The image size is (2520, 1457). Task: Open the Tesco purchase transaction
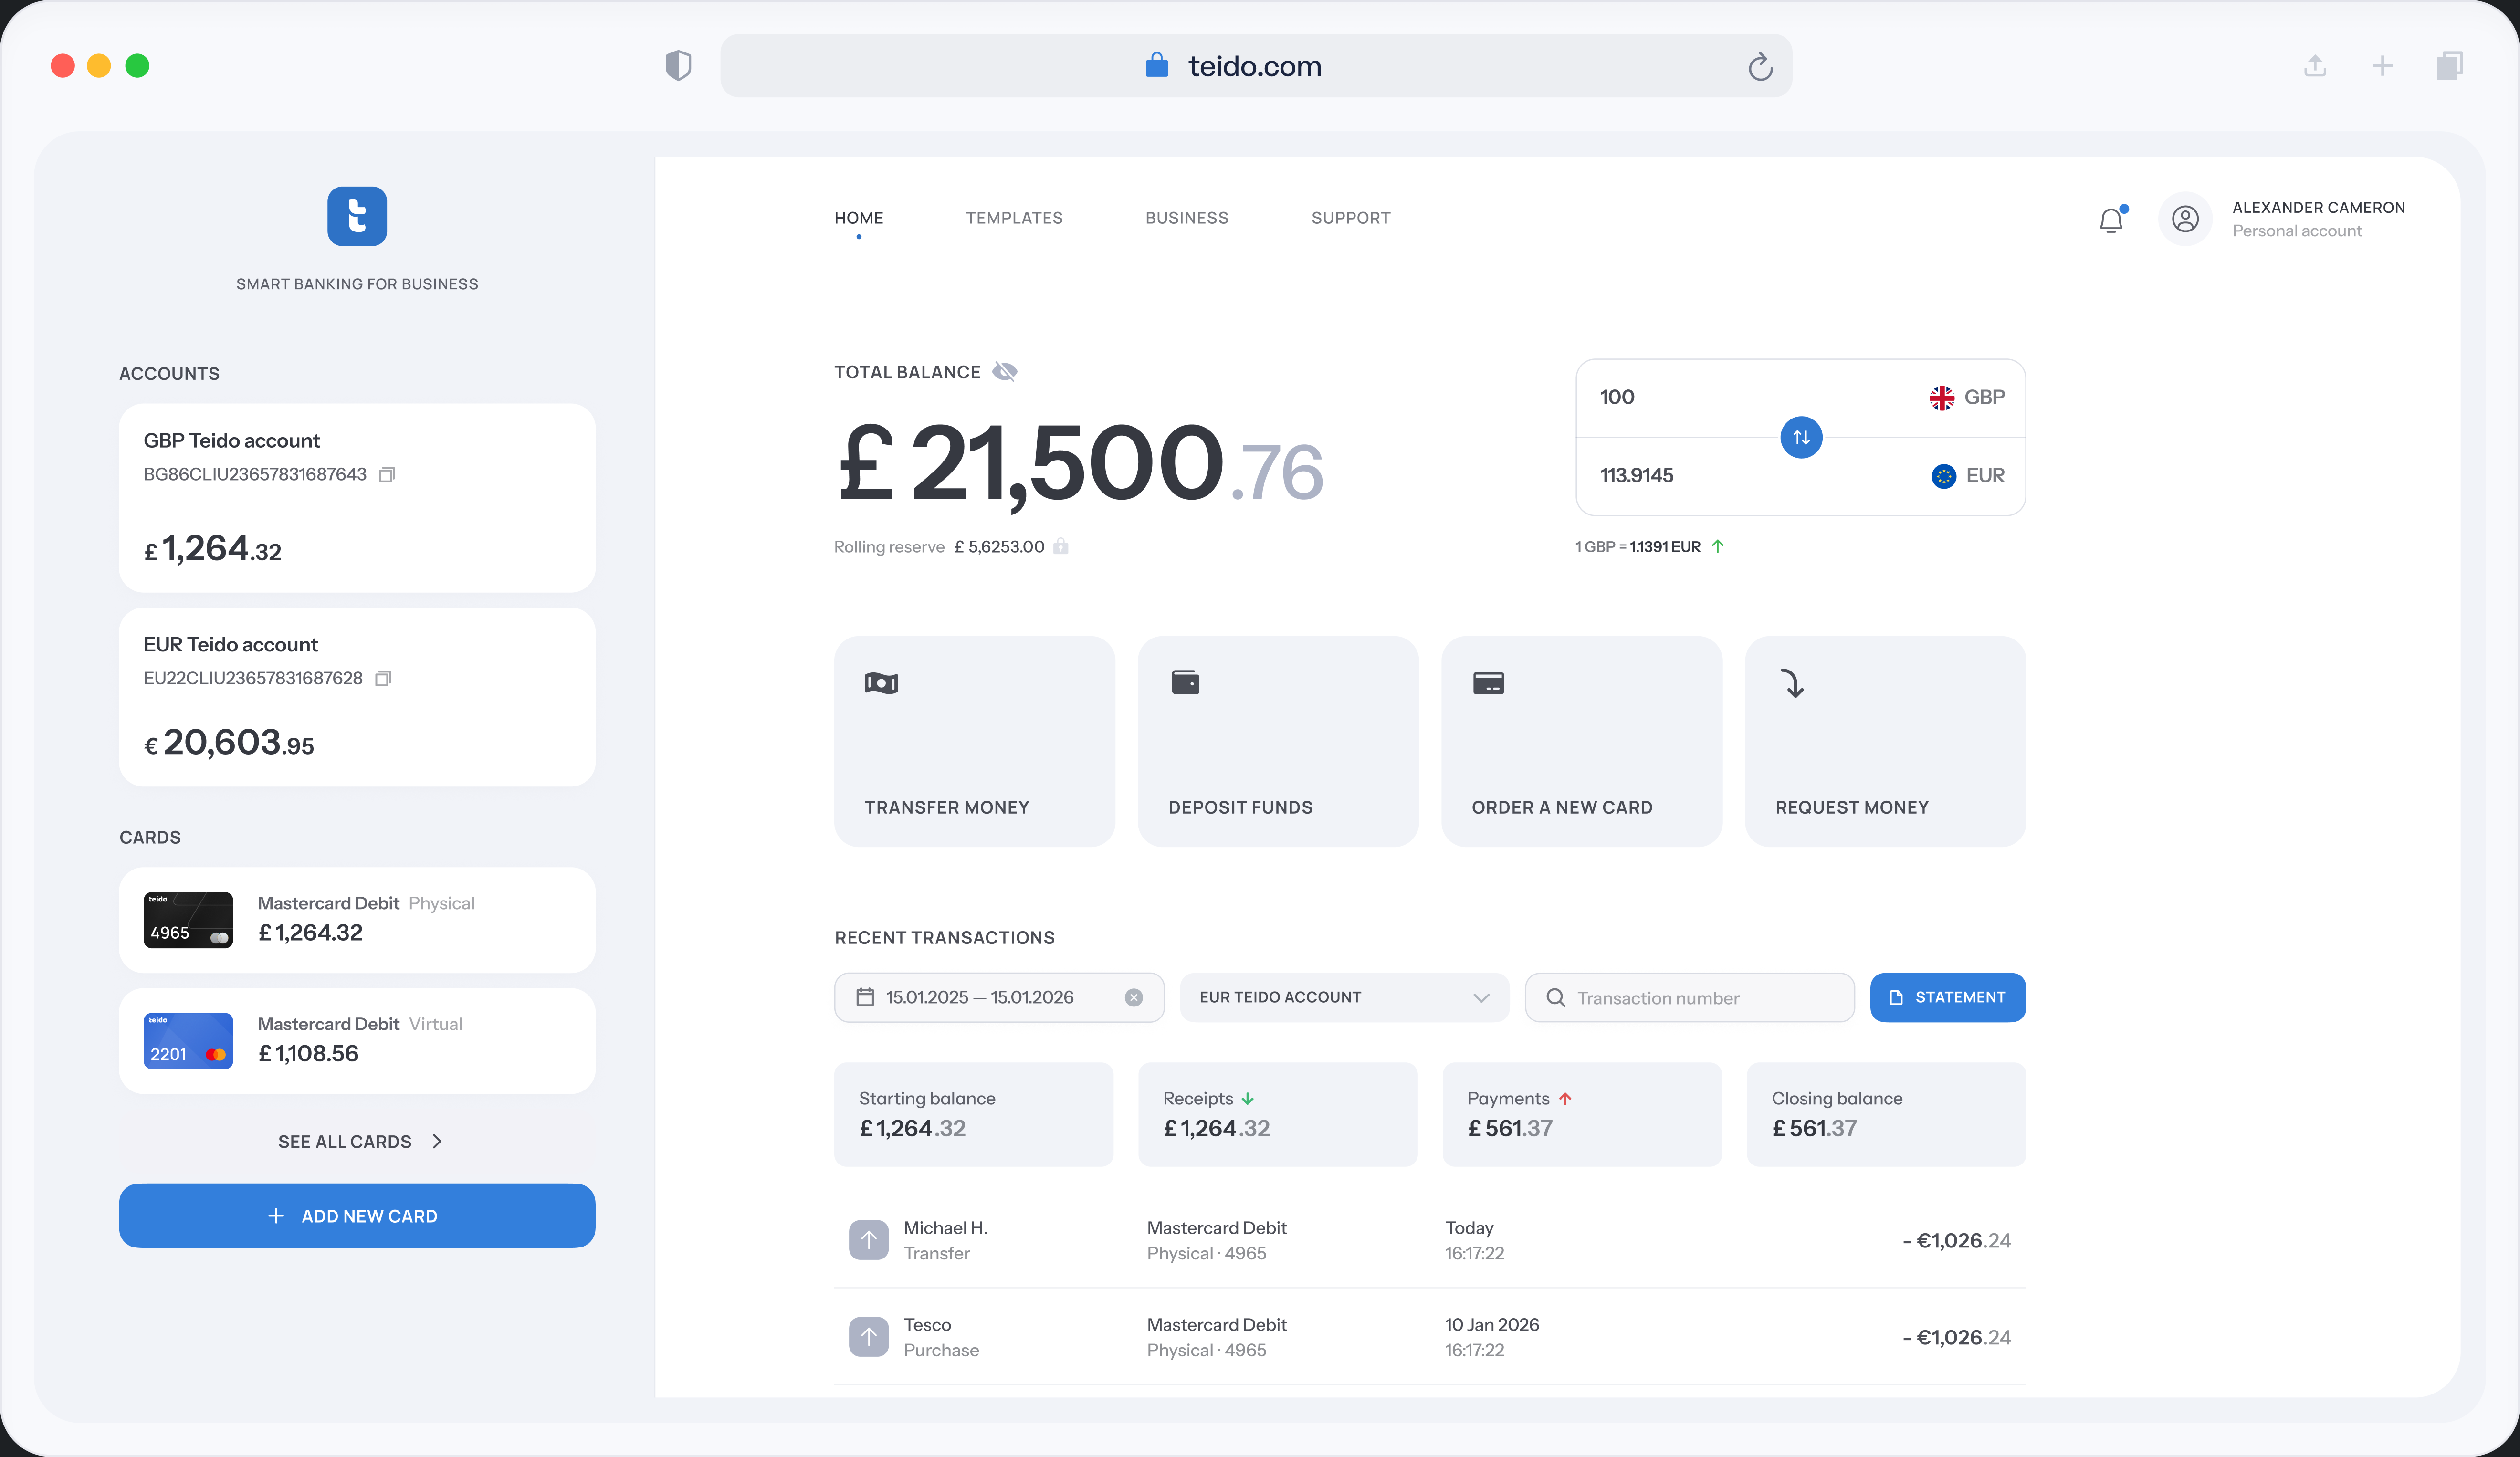(1430, 1337)
